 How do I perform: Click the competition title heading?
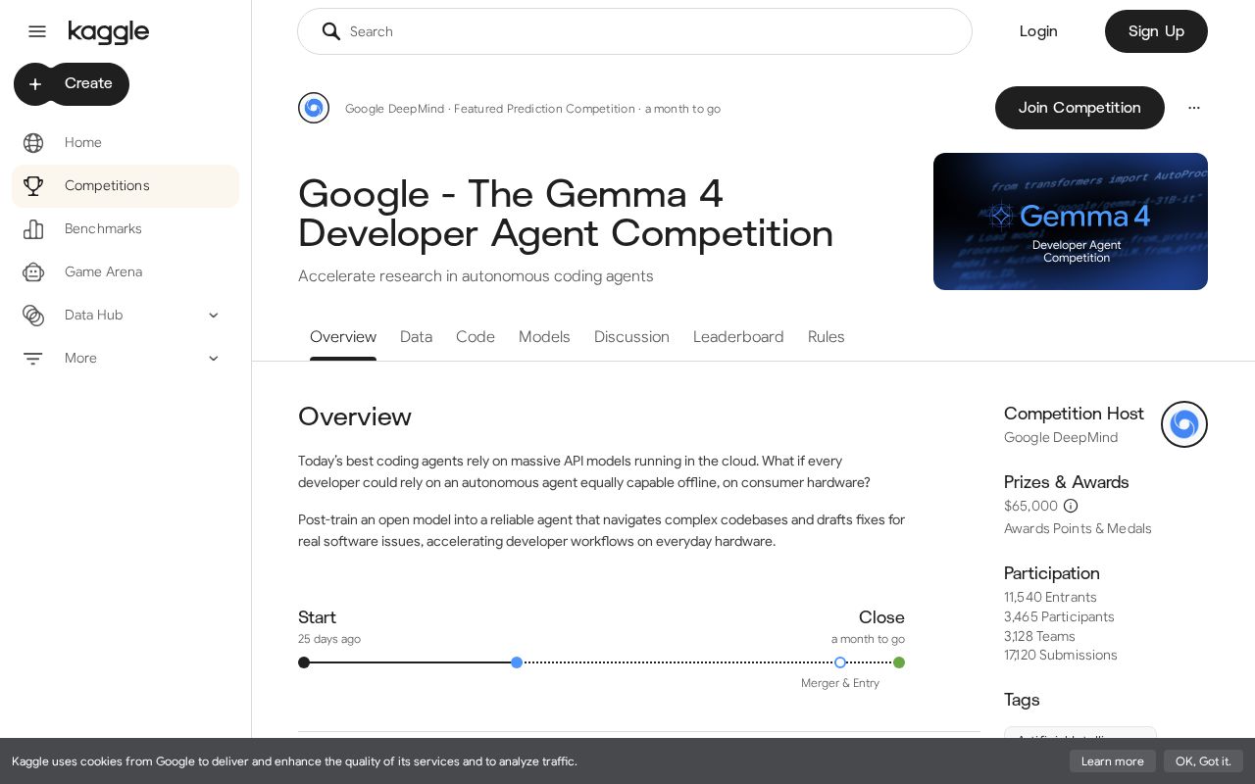pyautogui.click(x=566, y=214)
